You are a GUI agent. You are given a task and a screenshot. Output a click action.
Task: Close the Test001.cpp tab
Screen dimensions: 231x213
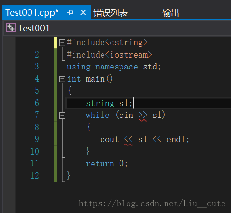pyautogui.click(x=83, y=12)
